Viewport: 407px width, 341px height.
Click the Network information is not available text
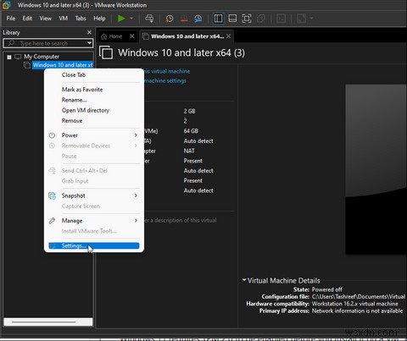(357, 311)
